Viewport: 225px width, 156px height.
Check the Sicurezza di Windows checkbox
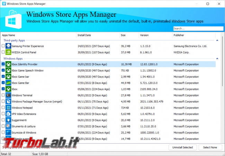point(3,132)
